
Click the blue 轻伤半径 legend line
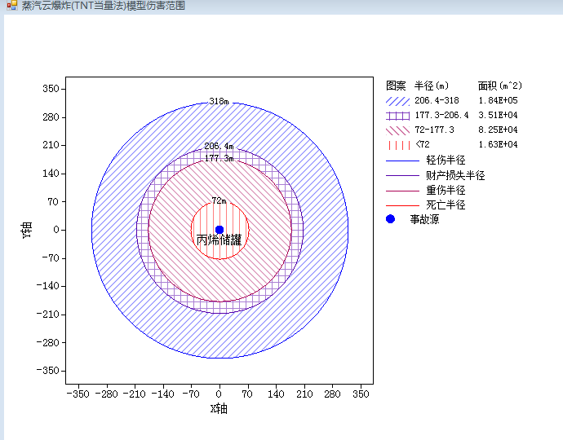pos(402,161)
